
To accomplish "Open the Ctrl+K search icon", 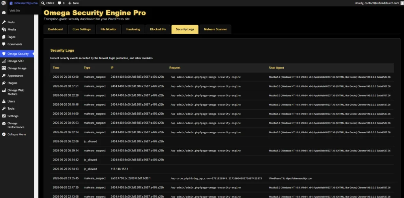I will coord(43,3).
